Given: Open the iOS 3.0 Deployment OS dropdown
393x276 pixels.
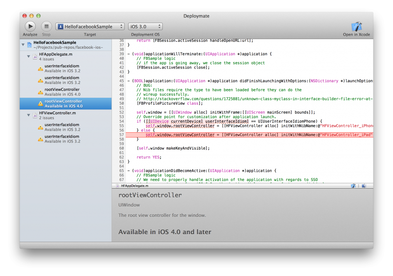Looking at the screenshot, I should (x=145, y=26).
